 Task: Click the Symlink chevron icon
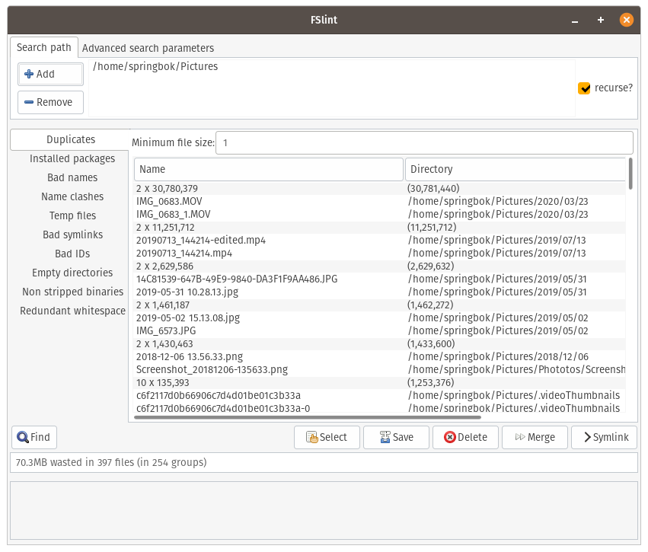[x=587, y=437]
